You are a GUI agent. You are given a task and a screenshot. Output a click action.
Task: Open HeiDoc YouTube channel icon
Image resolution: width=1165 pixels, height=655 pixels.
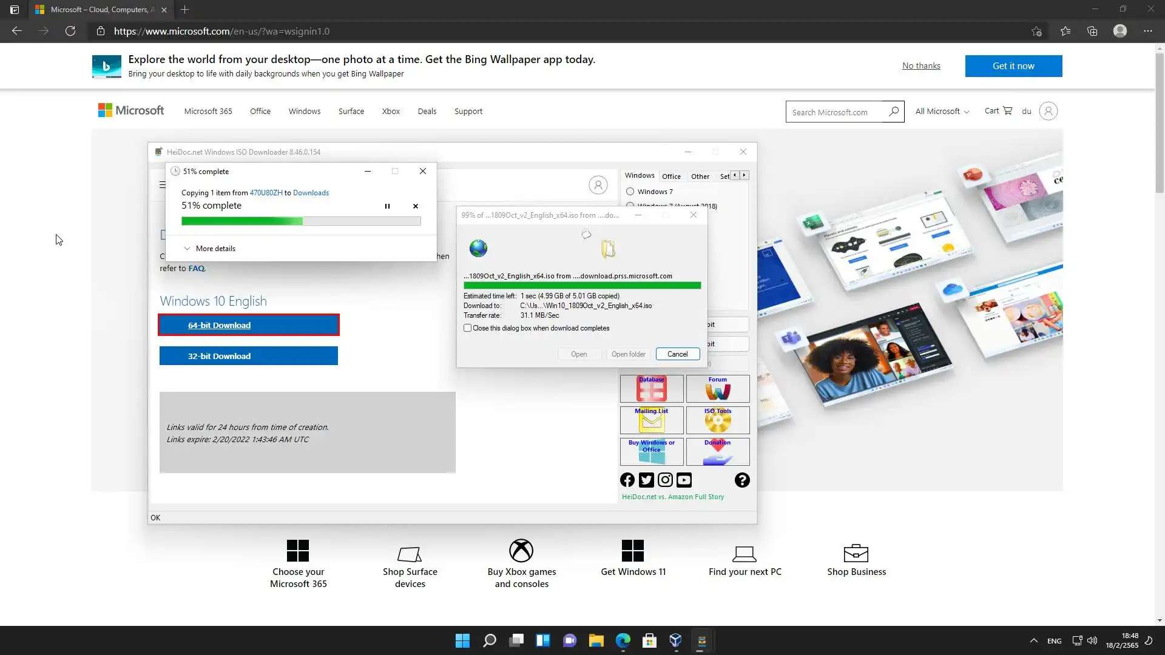(684, 480)
